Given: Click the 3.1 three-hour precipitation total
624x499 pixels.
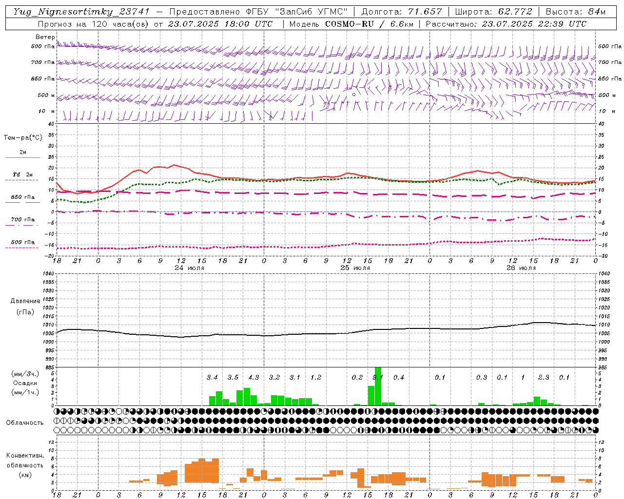Looking at the screenshot, I should [295, 377].
